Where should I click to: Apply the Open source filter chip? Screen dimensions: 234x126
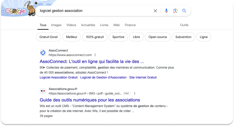[x=158, y=37]
